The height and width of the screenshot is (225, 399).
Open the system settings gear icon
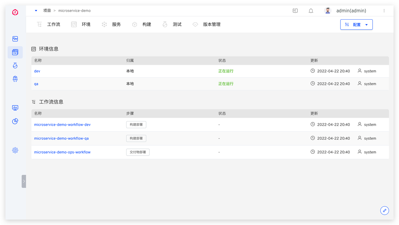15,150
